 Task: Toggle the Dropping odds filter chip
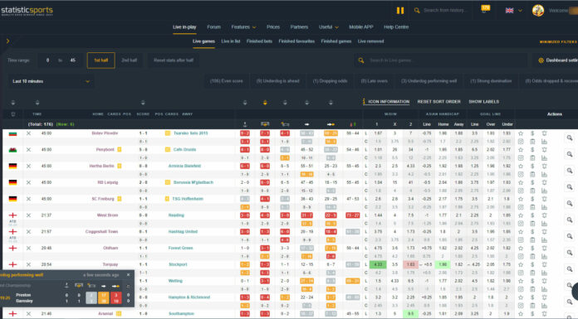point(330,81)
